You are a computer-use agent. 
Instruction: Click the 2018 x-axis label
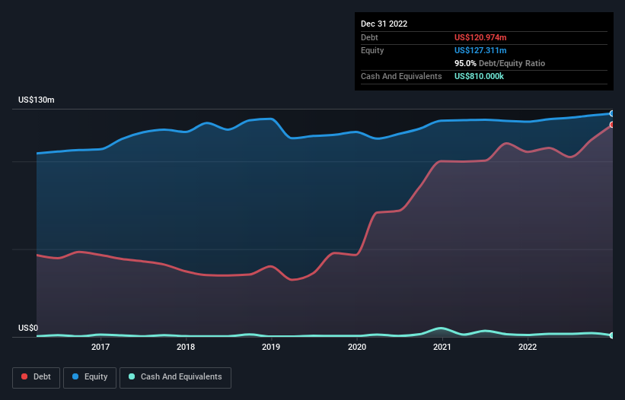[186, 347]
